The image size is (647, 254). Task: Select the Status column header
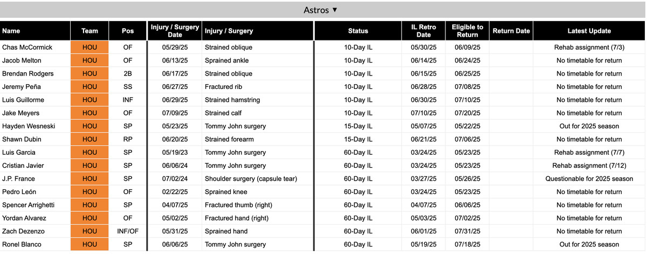coord(358,31)
